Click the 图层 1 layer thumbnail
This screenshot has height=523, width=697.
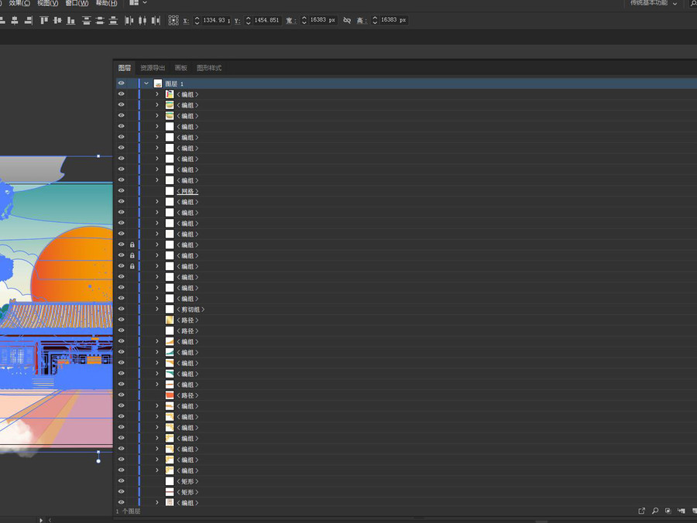(158, 84)
